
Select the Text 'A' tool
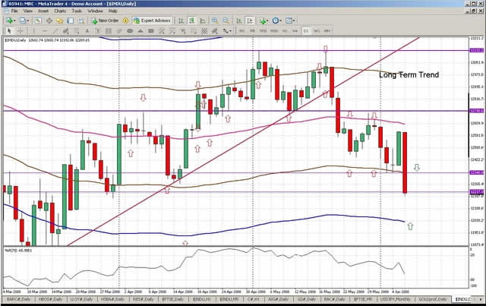point(87,30)
